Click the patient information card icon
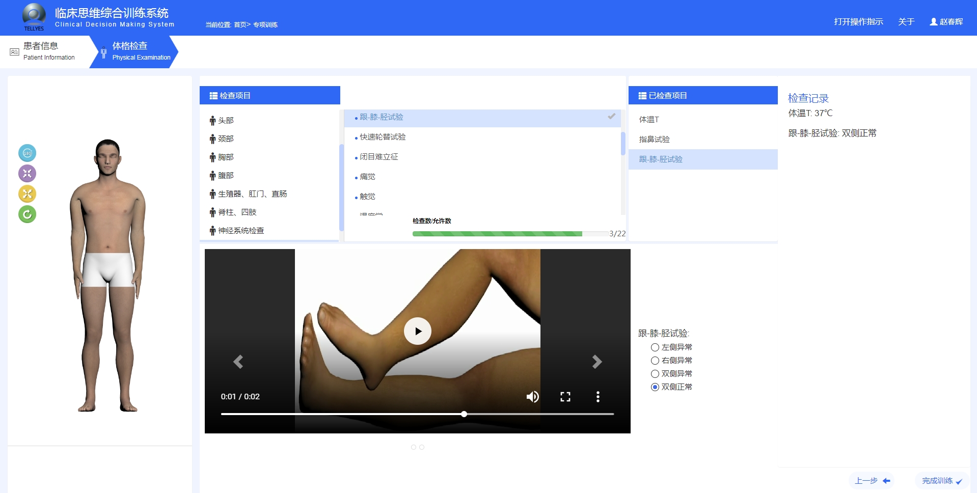 (14, 52)
